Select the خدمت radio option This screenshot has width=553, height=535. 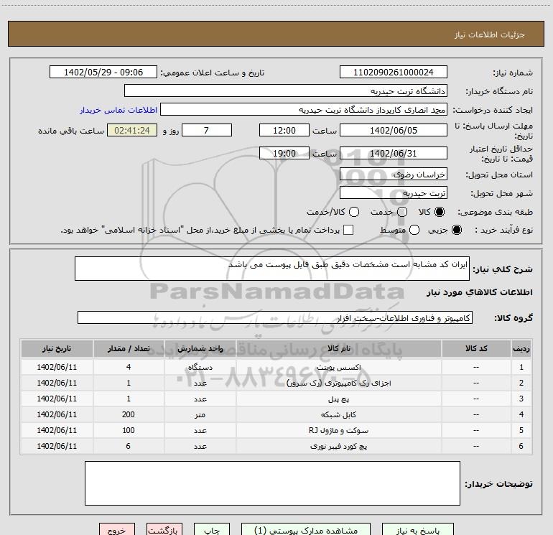(x=402, y=212)
